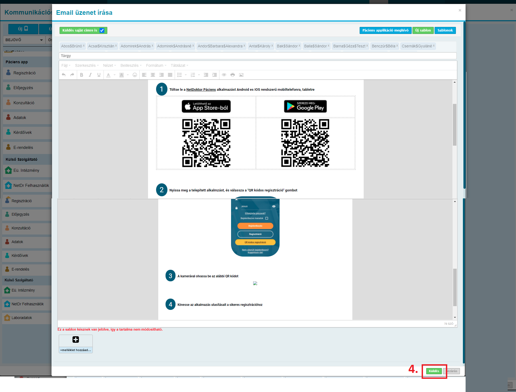
Task: Redo the last undone edit
Action: click(x=72, y=75)
